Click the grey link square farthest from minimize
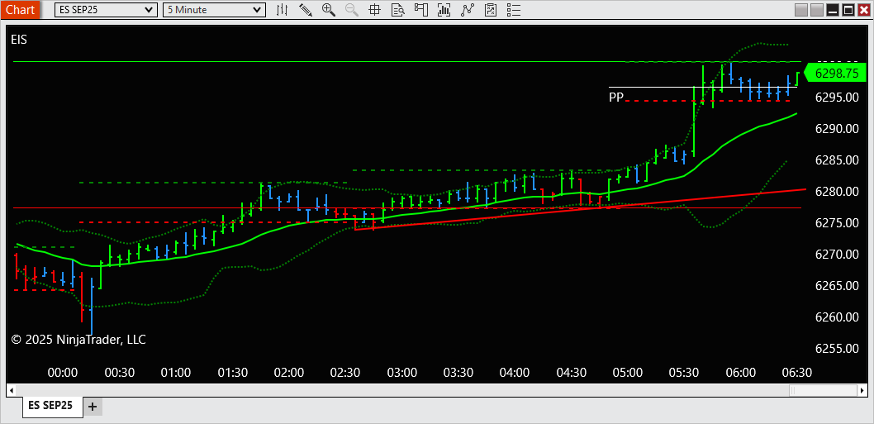This screenshot has height=424, width=874. pos(801,10)
